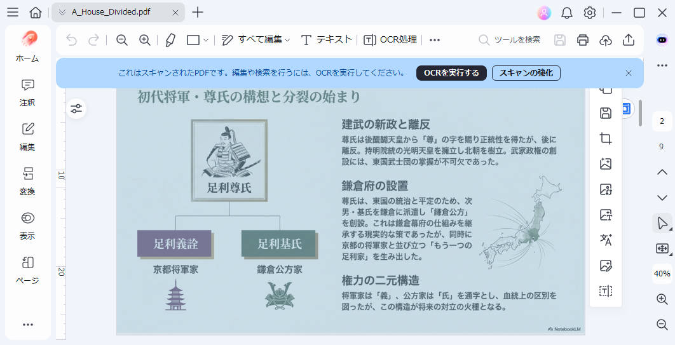Select the highlighter pen tool

tap(170, 40)
